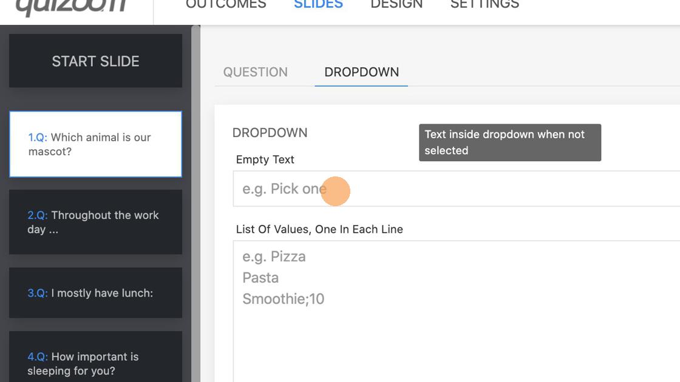Click the 'Text inside dropdown' tooltip
The image size is (680, 382).
[509, 142]
